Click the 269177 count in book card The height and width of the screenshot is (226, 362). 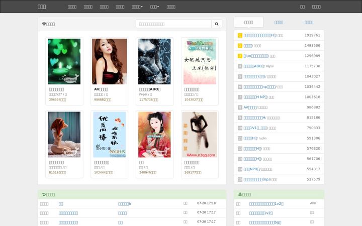click(x=193, y=172)
